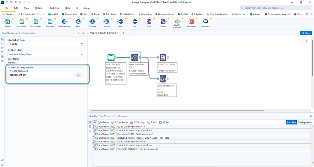Choose the Select tool icon
Viewport: 314px width, 167px height.
point(121,22)
